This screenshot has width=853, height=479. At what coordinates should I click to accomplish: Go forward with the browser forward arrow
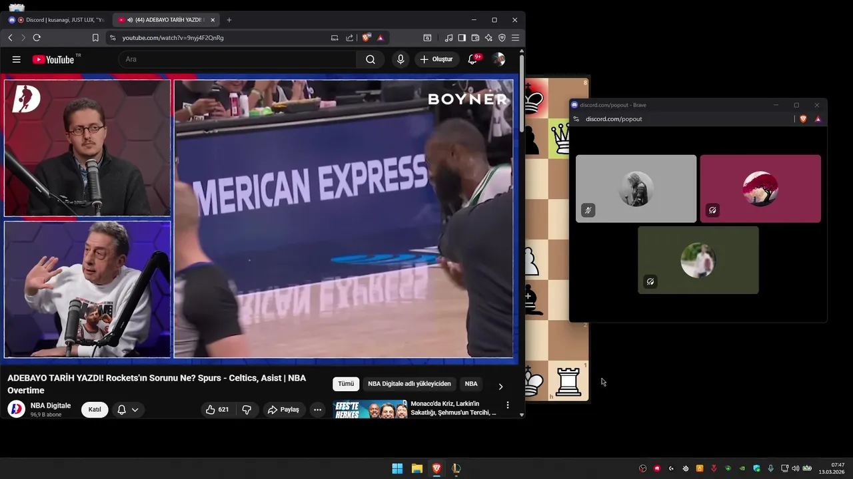click(x=23, y=38)
